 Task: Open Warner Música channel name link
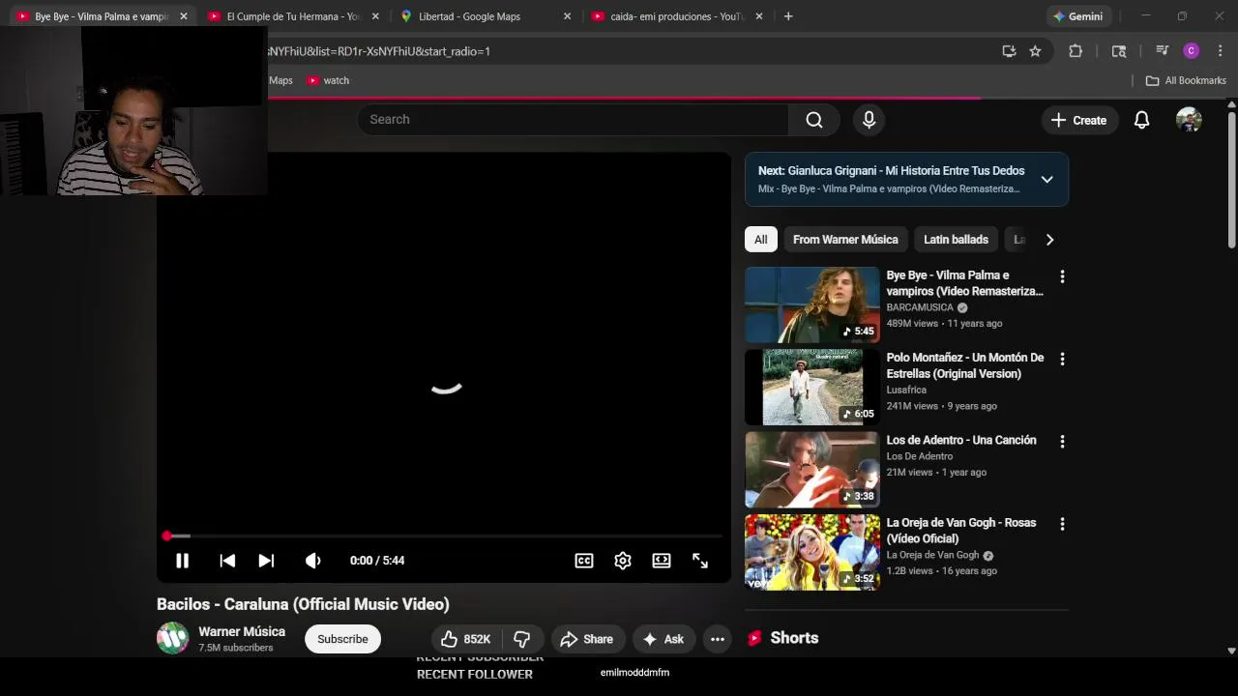tap(242, 631)
